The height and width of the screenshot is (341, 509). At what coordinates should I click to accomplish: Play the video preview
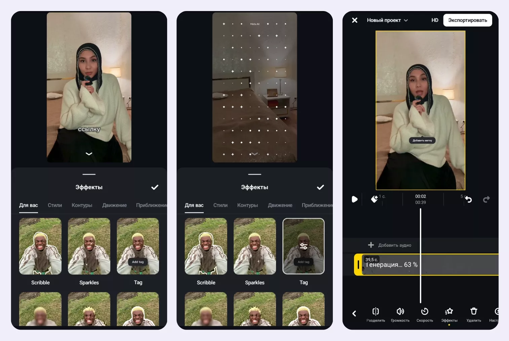point(354,199)
